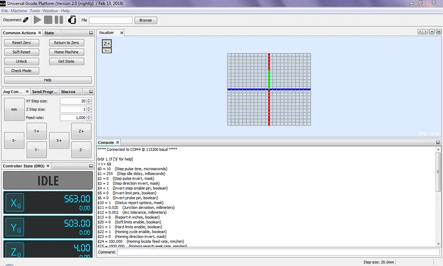Click the machine/controller toolbar icon

(x=72, y=20)
